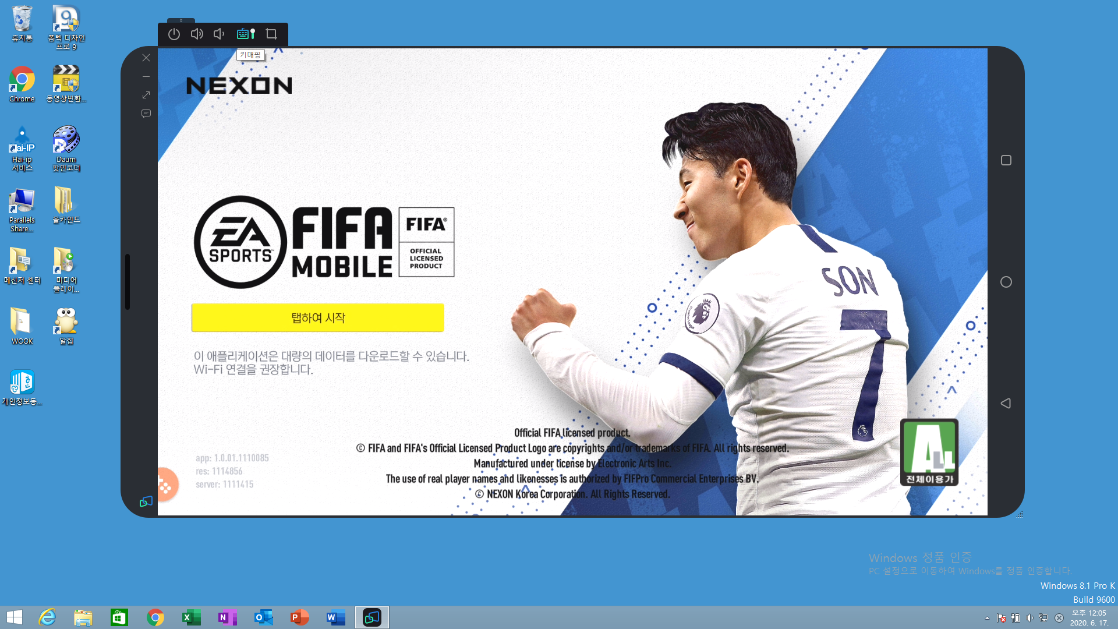Open the Windows Start button
The height and width of the screenshot is (629, 1118).
tap(15, 617)
